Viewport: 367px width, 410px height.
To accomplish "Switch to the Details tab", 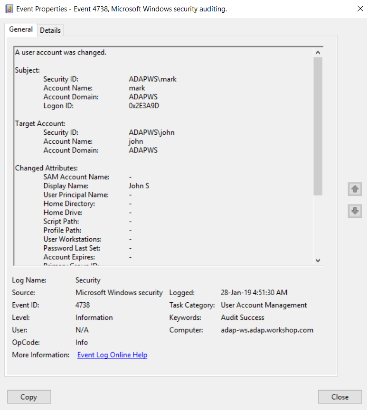I will (50, 30).
